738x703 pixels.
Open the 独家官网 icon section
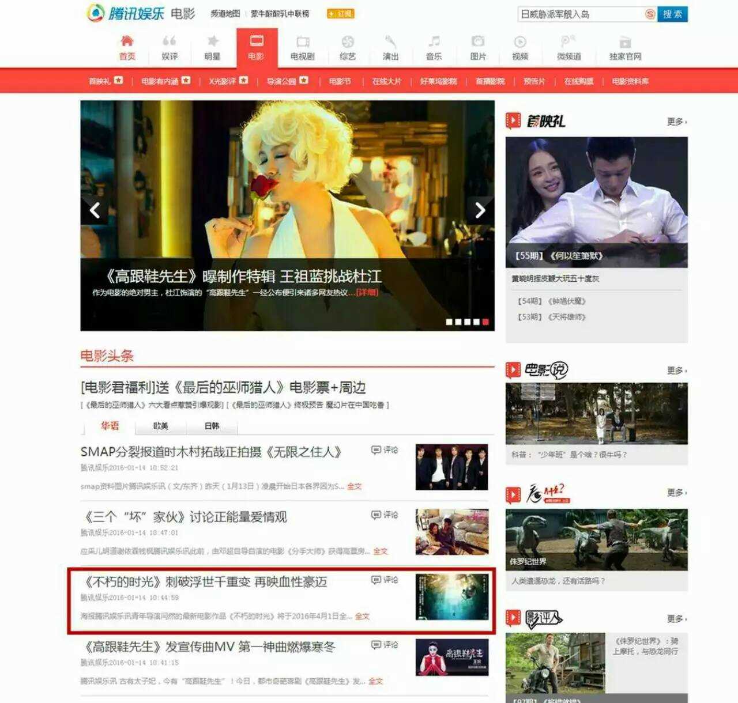click(x=625, y=48)
